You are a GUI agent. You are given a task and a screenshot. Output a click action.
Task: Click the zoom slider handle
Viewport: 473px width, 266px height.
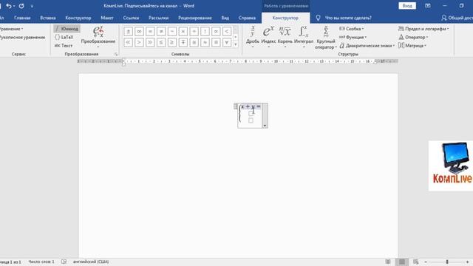point(447,262)
